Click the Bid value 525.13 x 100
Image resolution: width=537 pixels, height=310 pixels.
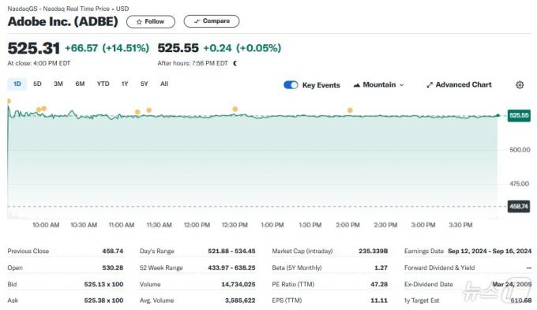pos(103,284)
